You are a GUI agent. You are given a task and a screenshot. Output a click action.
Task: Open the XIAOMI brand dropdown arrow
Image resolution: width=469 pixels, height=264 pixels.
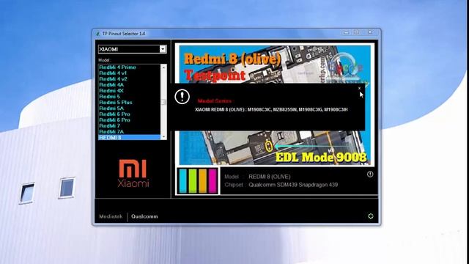pos(163,49)
